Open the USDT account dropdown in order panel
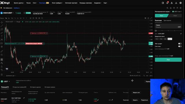This screenshot has height=104, width=185. tap(177, 12)
